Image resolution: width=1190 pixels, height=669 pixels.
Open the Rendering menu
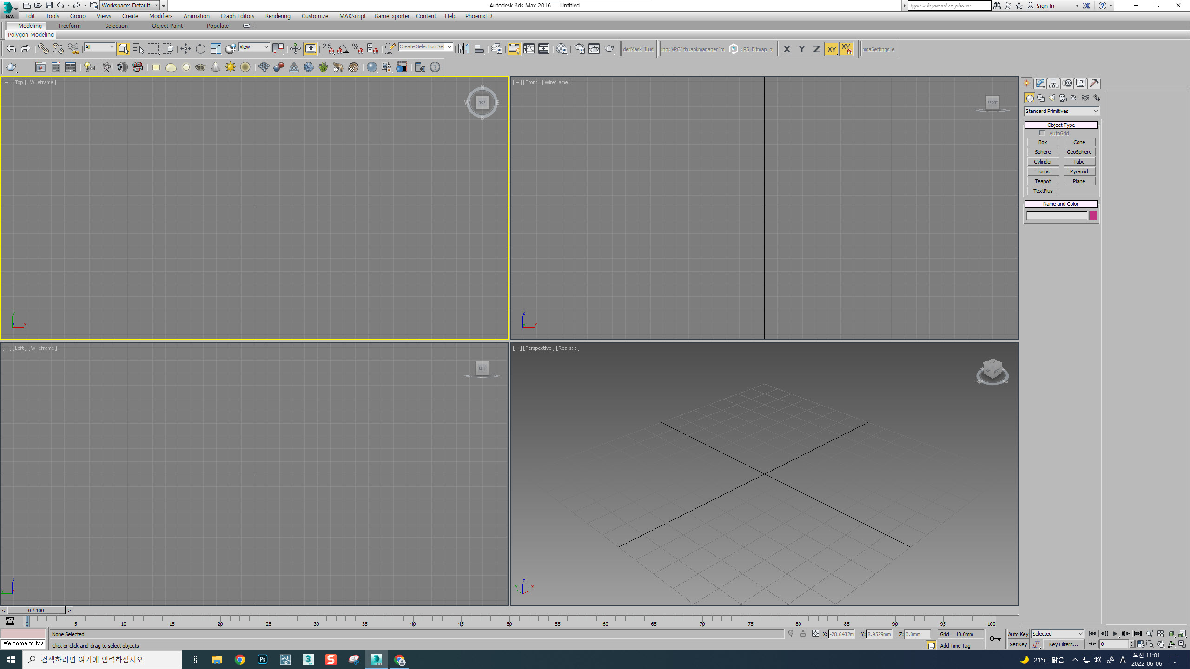click(x=278, y=16)
